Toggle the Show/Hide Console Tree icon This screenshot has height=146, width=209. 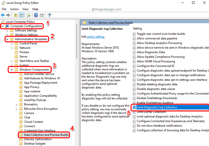coord(21,15)
